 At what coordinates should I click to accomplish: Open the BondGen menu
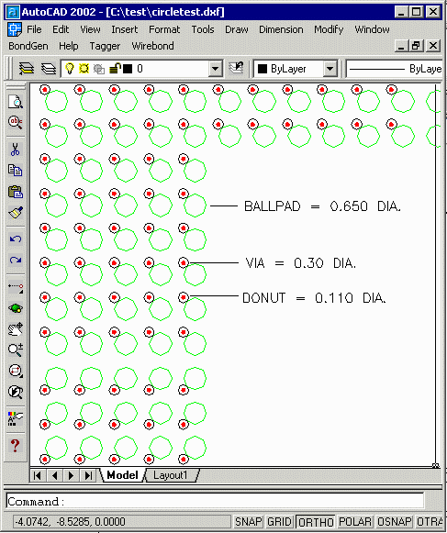point(28,46)
